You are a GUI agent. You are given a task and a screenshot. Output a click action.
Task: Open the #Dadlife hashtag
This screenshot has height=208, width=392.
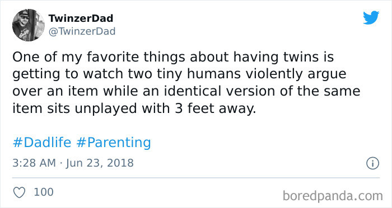pyautogui.click(x=42, y=143)
